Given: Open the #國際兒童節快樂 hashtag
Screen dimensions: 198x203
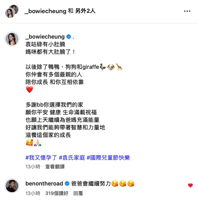Looking at the screenshot, I should coord(108,158).
